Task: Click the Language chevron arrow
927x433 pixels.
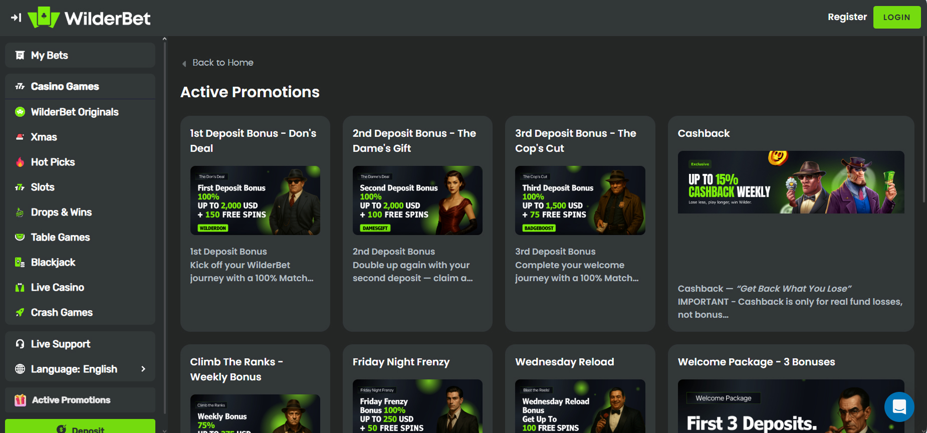Action: coord(143,369)
